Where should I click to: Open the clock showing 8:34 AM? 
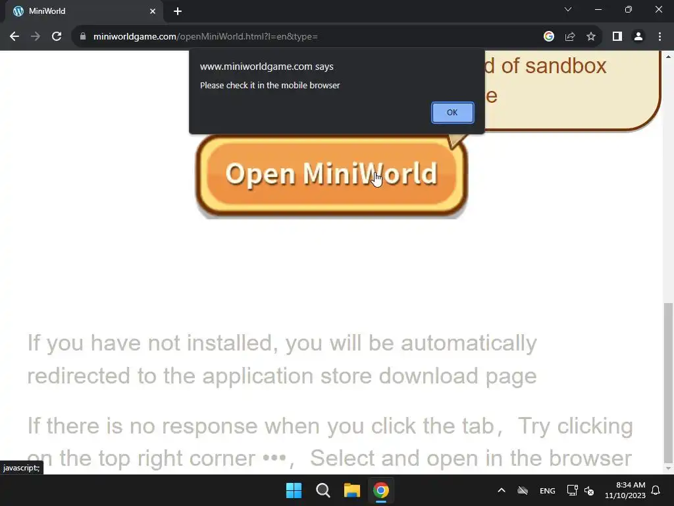pyautogui.click(x=625, y=490)
